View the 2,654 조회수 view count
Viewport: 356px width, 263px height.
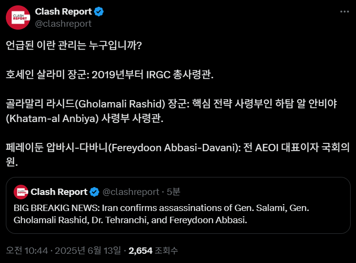pyautogui.click(x=153, y=250)
